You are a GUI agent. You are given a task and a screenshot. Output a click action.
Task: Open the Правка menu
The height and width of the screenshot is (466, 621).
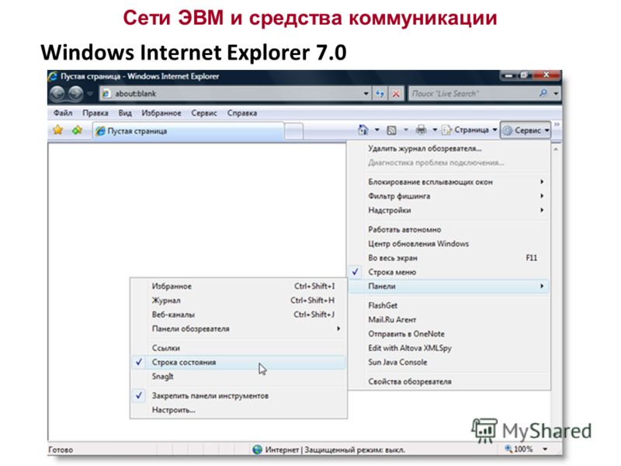95,113
